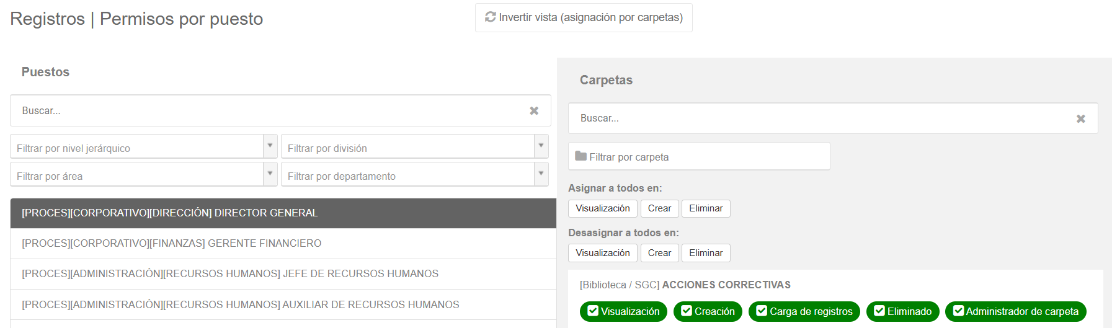Click Eliminar under Desasignar a todos en
The width and height of the screenshot is (1112, 328).
click(x=706, y=253)
